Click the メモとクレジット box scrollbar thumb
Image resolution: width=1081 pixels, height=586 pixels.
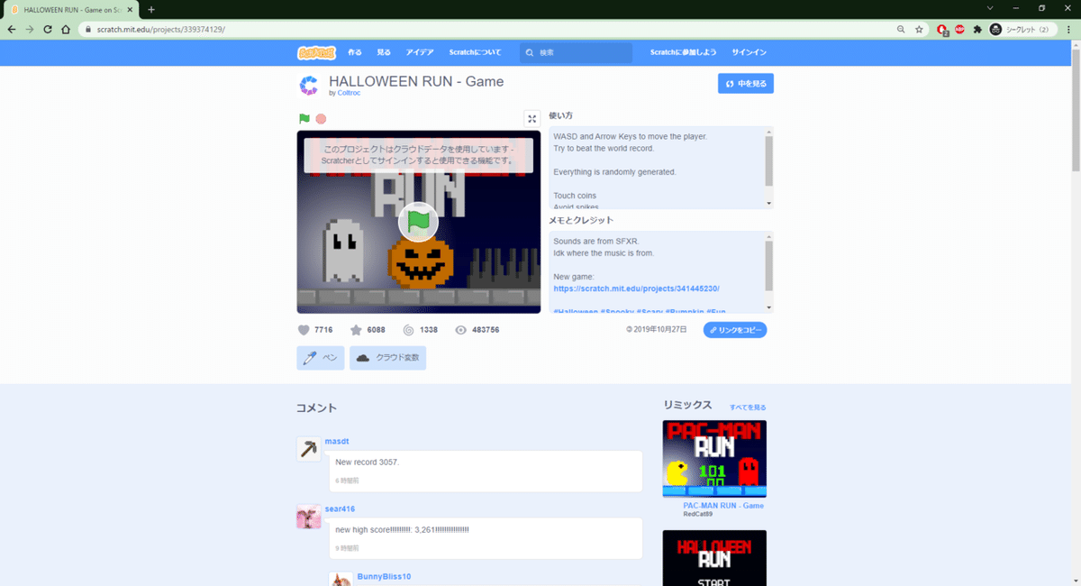[768, 264]
